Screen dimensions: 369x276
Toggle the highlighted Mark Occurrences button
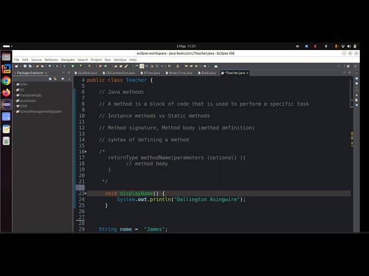(142, 66)
